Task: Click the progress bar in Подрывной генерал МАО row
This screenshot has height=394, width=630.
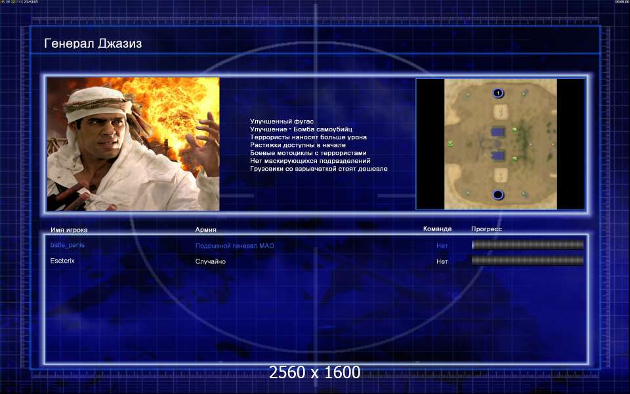Action: pos(527,245)
